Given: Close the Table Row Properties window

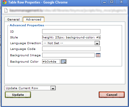Looking at the screenshot, I should (x=121, y=2).
